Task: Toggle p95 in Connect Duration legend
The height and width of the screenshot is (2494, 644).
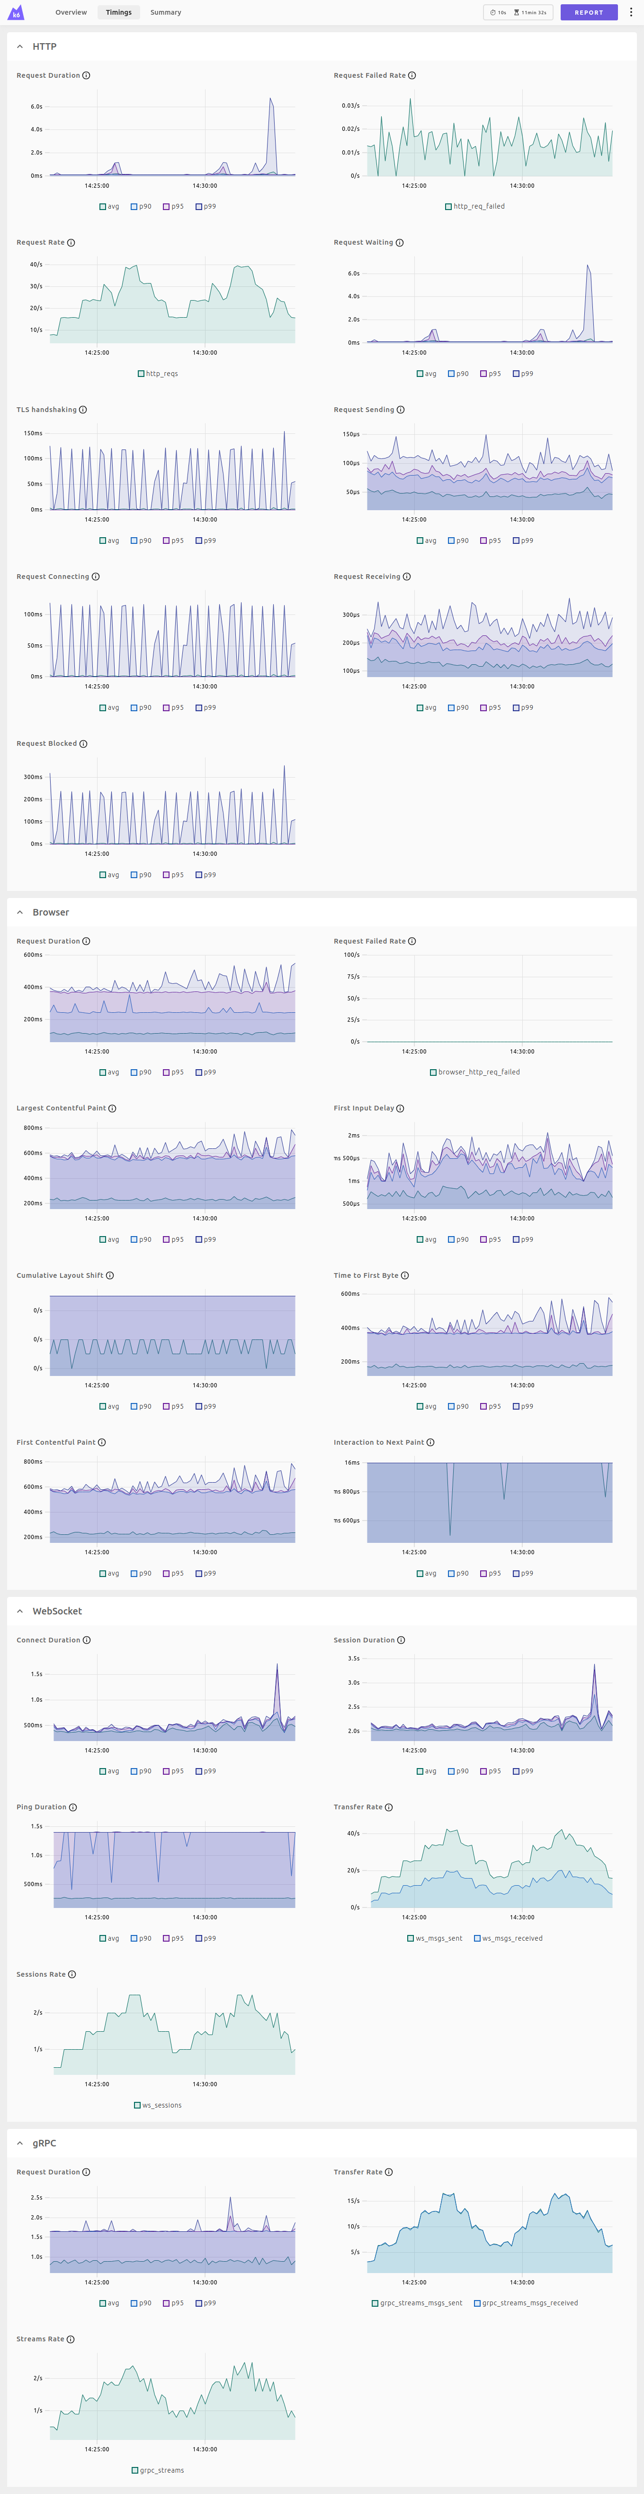Action: (174, 1771)
